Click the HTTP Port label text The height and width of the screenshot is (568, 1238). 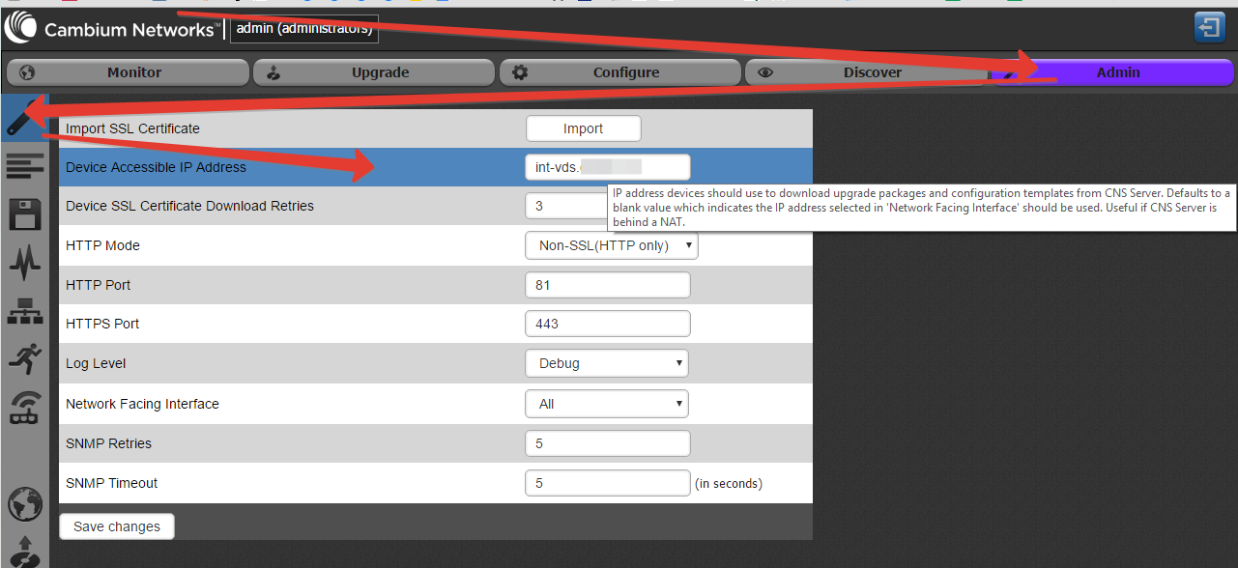coord(98,285)
